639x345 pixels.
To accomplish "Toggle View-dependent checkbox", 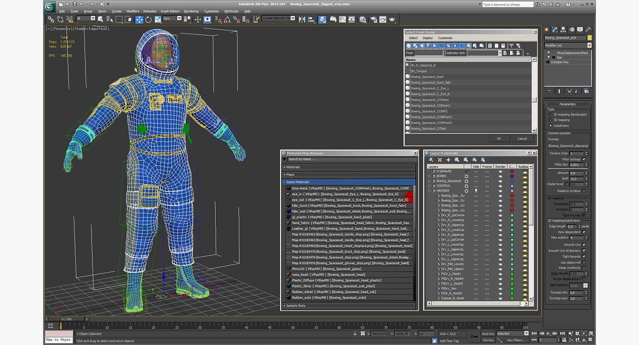I will [x=584, y=232].
